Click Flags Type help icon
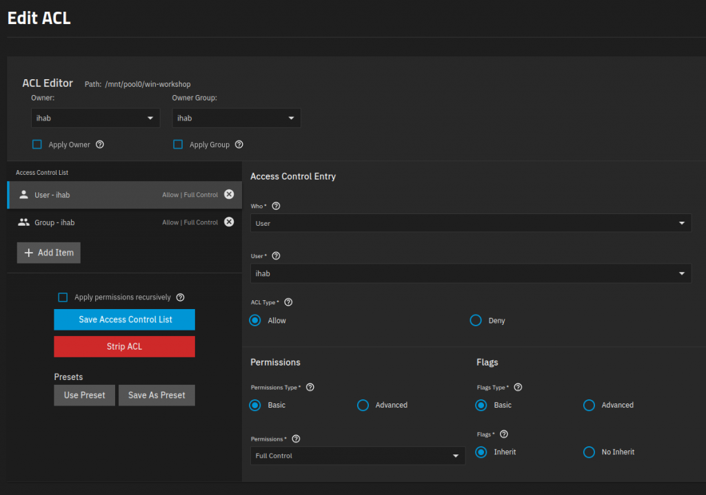This screenshot has height=495, width=706. click(518, 388)
